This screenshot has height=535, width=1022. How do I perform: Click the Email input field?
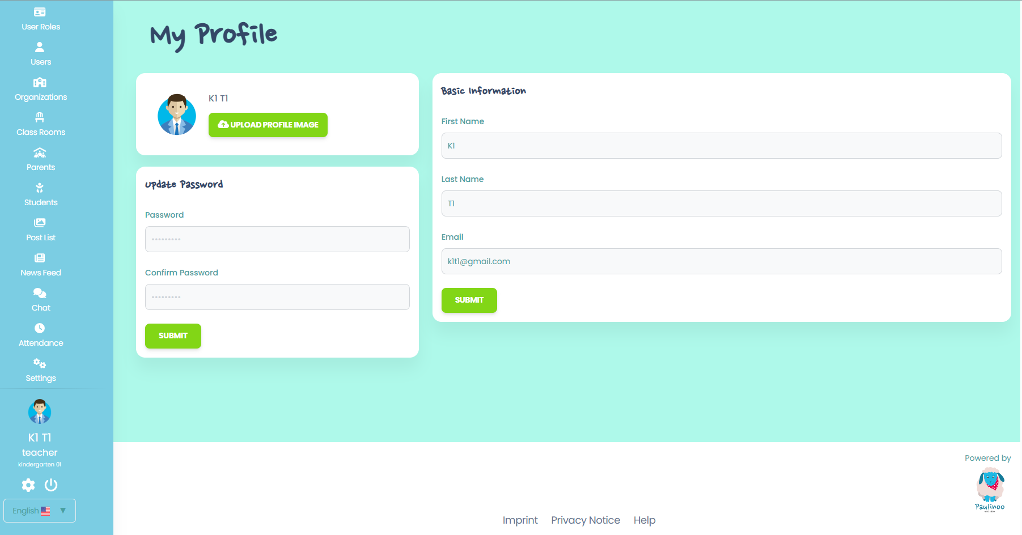point(721,261)
